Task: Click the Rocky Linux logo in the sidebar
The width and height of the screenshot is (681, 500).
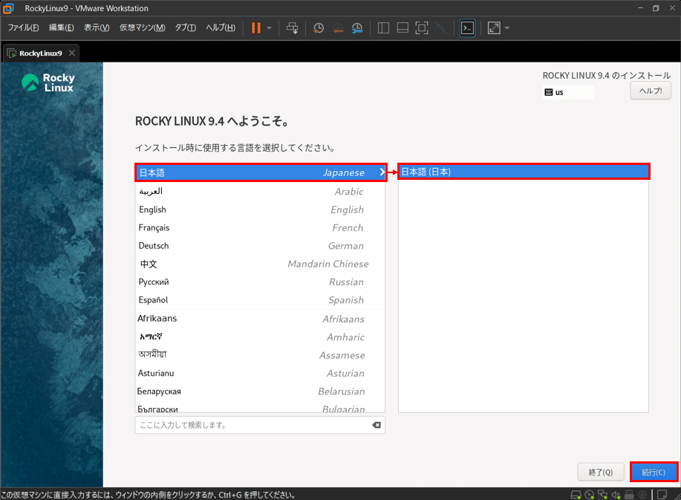Action: pos(48,82)
